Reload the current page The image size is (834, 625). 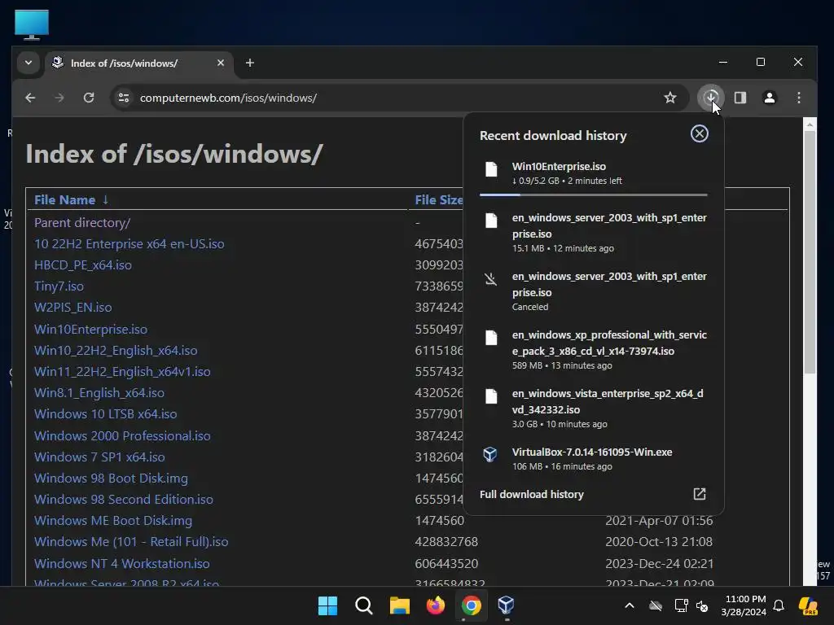tap(89, 98)
